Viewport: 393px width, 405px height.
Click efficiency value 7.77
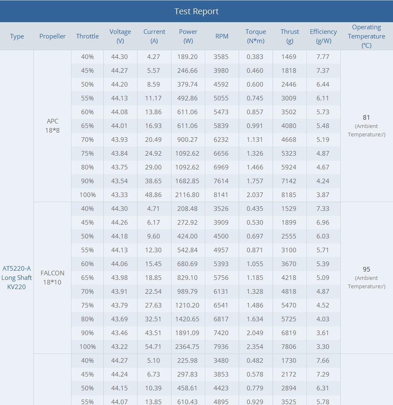(x=323, y=57)
